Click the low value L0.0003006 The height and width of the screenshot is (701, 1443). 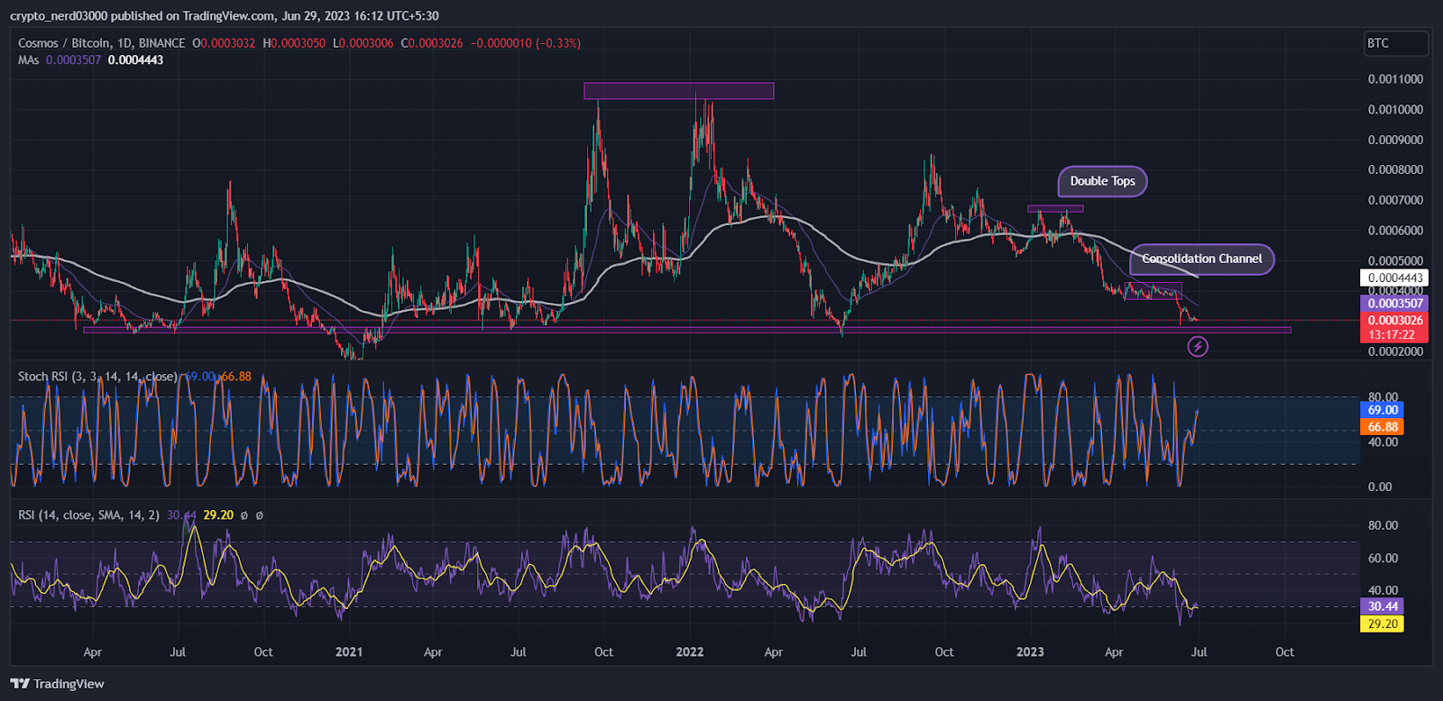click(363, 43)
